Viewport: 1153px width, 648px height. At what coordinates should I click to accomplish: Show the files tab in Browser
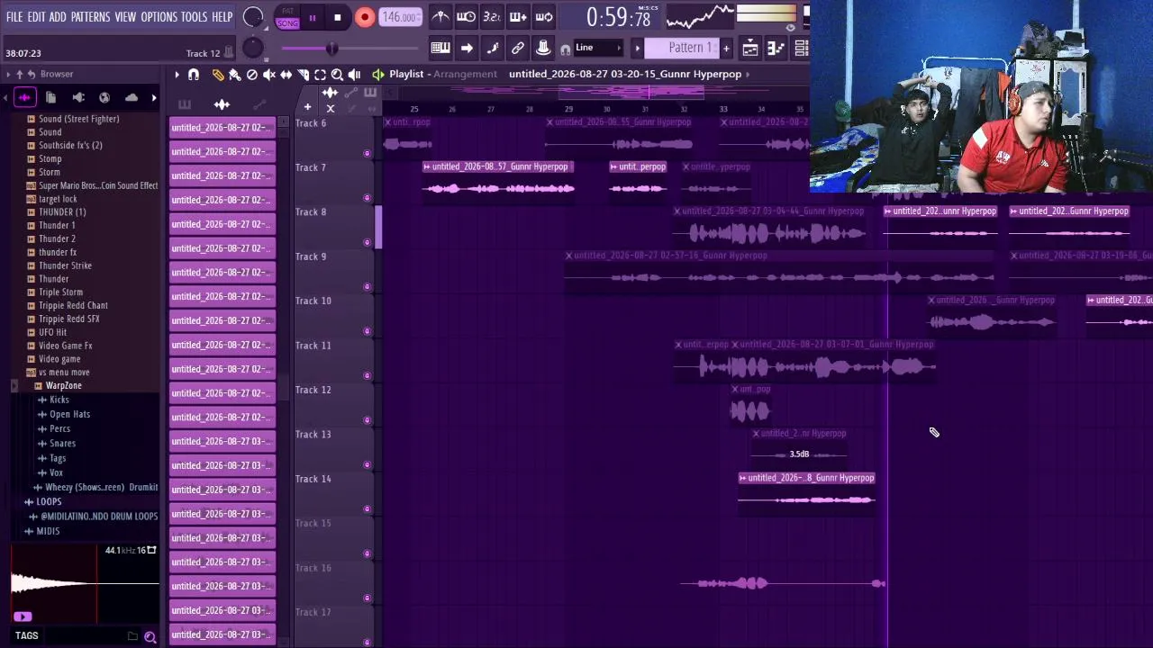pos(51,97)
